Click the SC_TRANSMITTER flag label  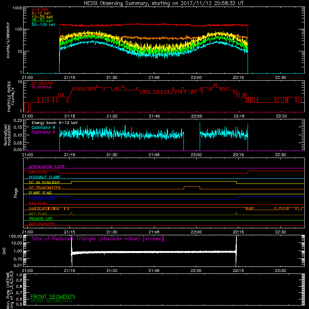click(44, 188)
